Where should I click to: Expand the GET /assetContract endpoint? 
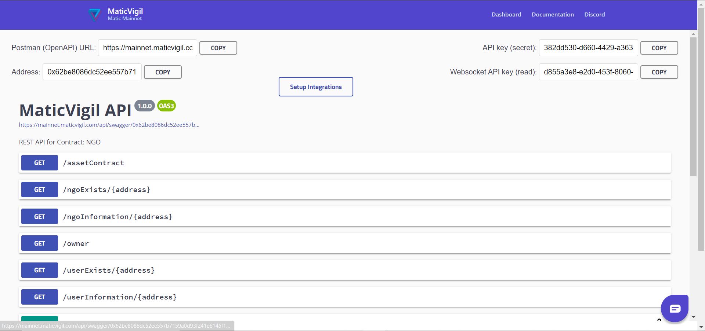point(345,163)
